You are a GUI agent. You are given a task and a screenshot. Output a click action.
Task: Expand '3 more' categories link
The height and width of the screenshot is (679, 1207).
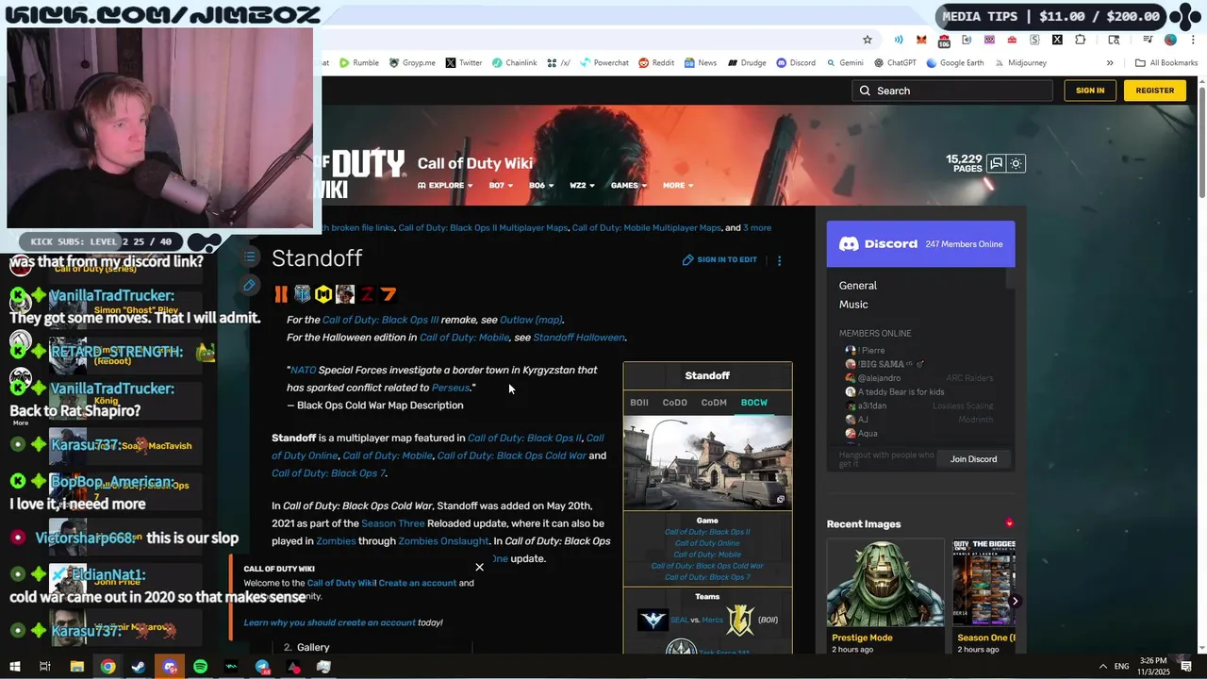(757, 227)
